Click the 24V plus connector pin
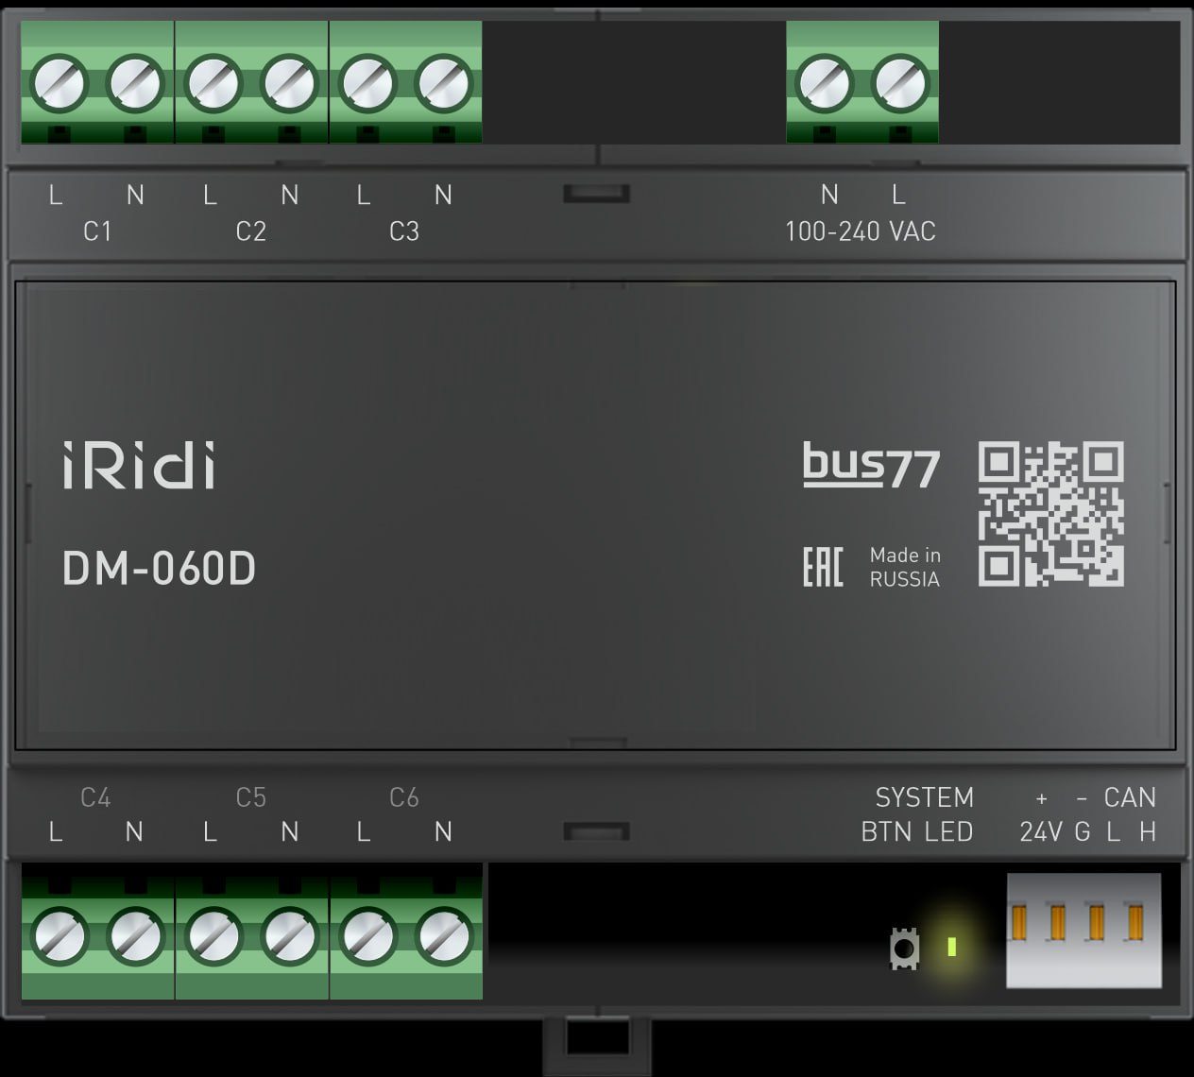Image resolution: width=1194 pixels, height=1077 pixels. click(x=1020, y=923)
